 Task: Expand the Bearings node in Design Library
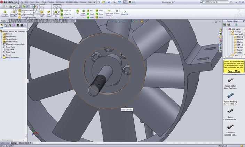[x=230, y=32]
